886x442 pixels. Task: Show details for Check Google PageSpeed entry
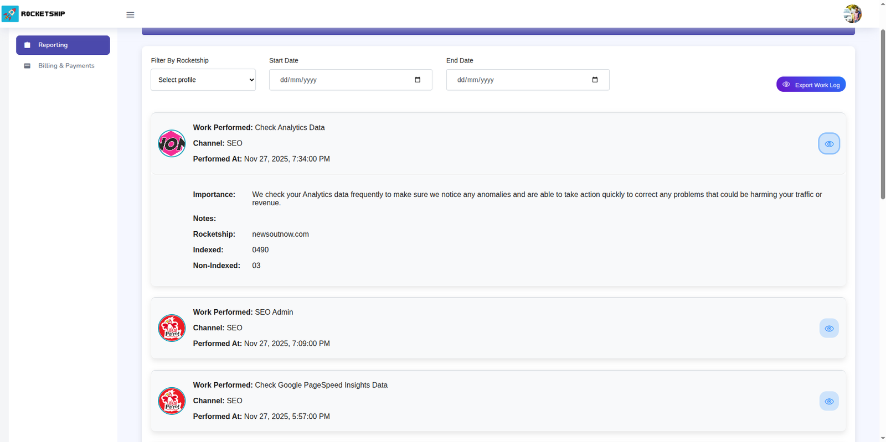pos(828,402)
